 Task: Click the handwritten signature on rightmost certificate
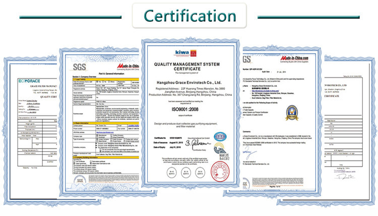pos(345,177)
